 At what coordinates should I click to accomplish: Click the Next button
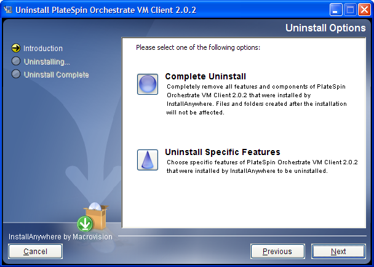[338, 251]
